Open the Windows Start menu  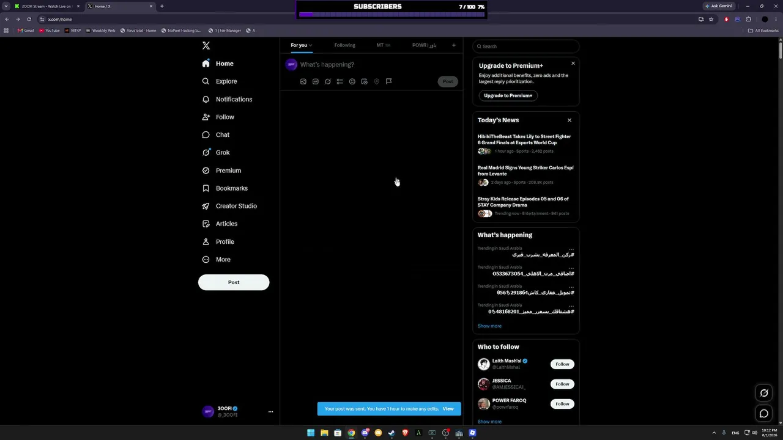[x=311, y=433]
